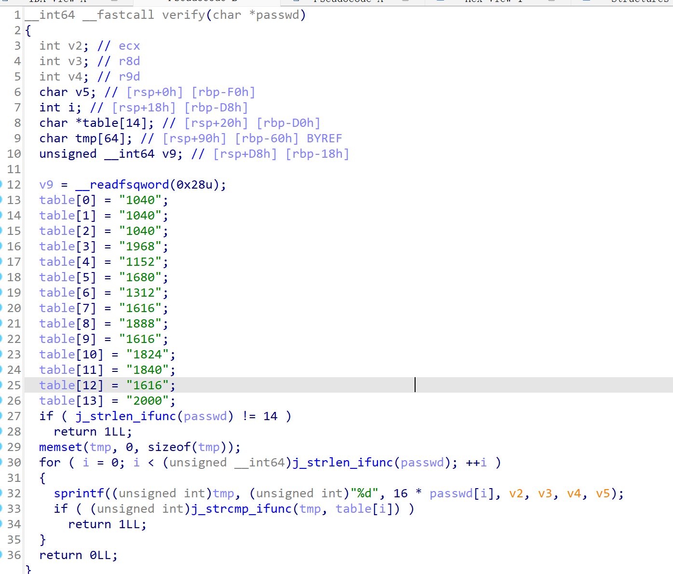This screenshot has height=574, width=673.
Task: Click breakpoint dot beside line 30
Action: 1,463
